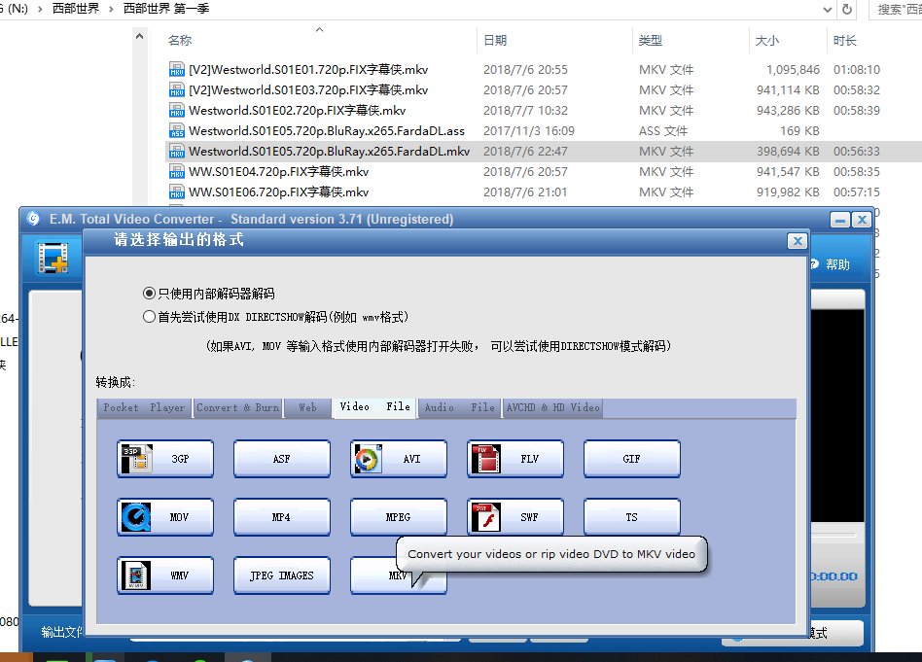The height and width of the screenshot is (662, 922).
Task: Click the add video film icon in converter
Action: (x=53, y=258)
